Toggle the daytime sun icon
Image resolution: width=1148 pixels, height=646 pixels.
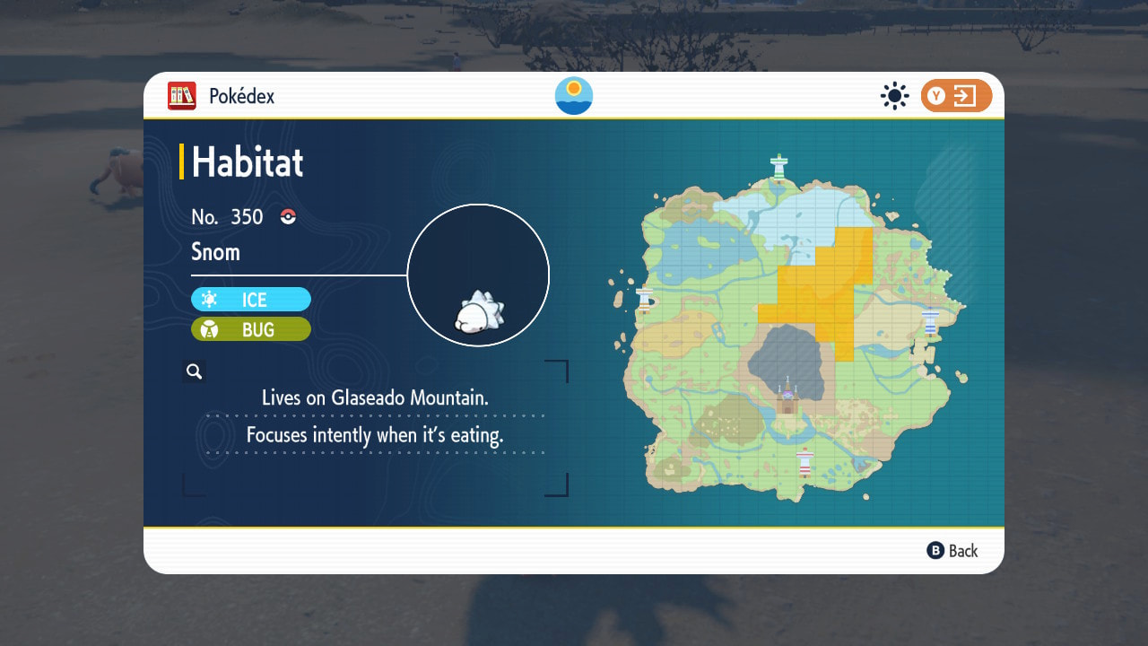pyautogui.click(x=894, y=96)
